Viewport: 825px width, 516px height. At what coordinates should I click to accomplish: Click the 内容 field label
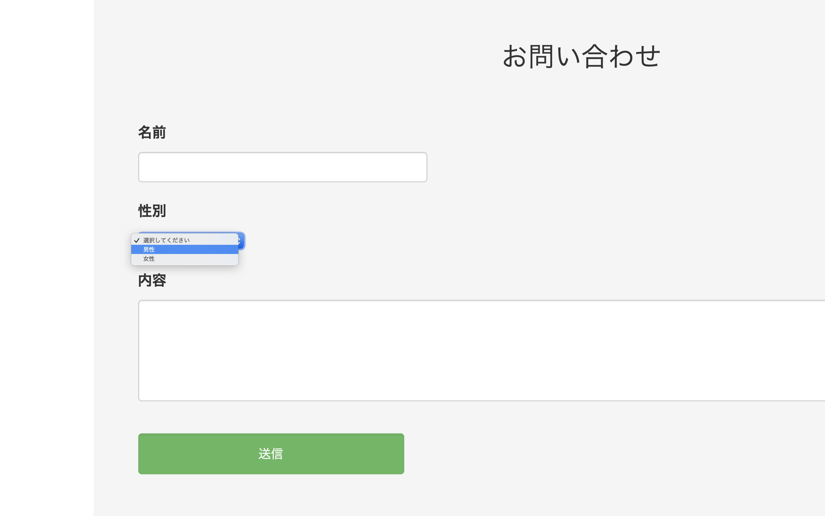pyautogui.click(x=152, y=281)
